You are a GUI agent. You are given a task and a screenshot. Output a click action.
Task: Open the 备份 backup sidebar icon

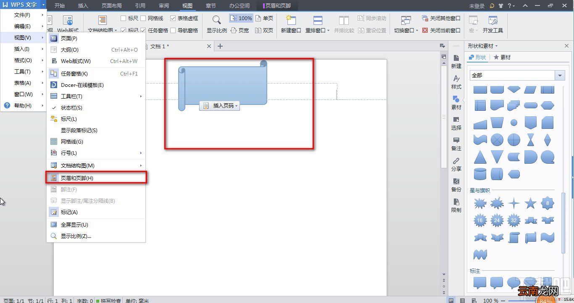click(x=456, y=185)
